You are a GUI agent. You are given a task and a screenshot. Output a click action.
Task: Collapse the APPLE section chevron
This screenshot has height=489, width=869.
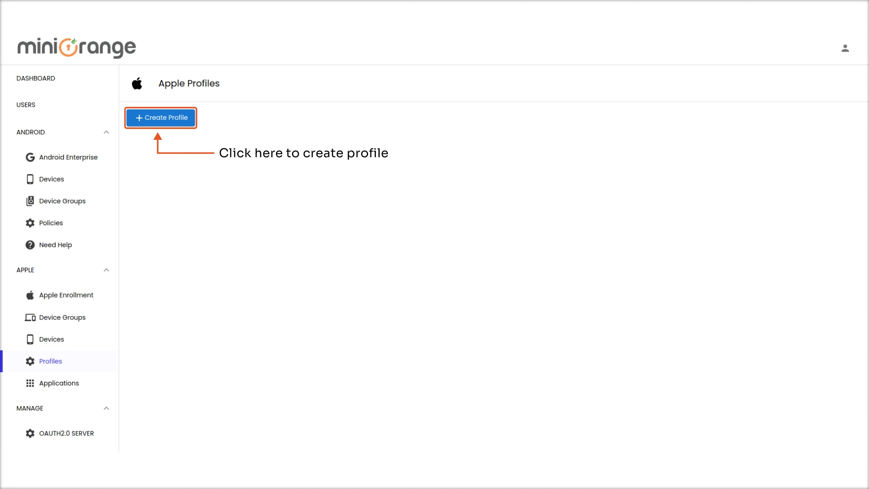click(x=106, y=270)
